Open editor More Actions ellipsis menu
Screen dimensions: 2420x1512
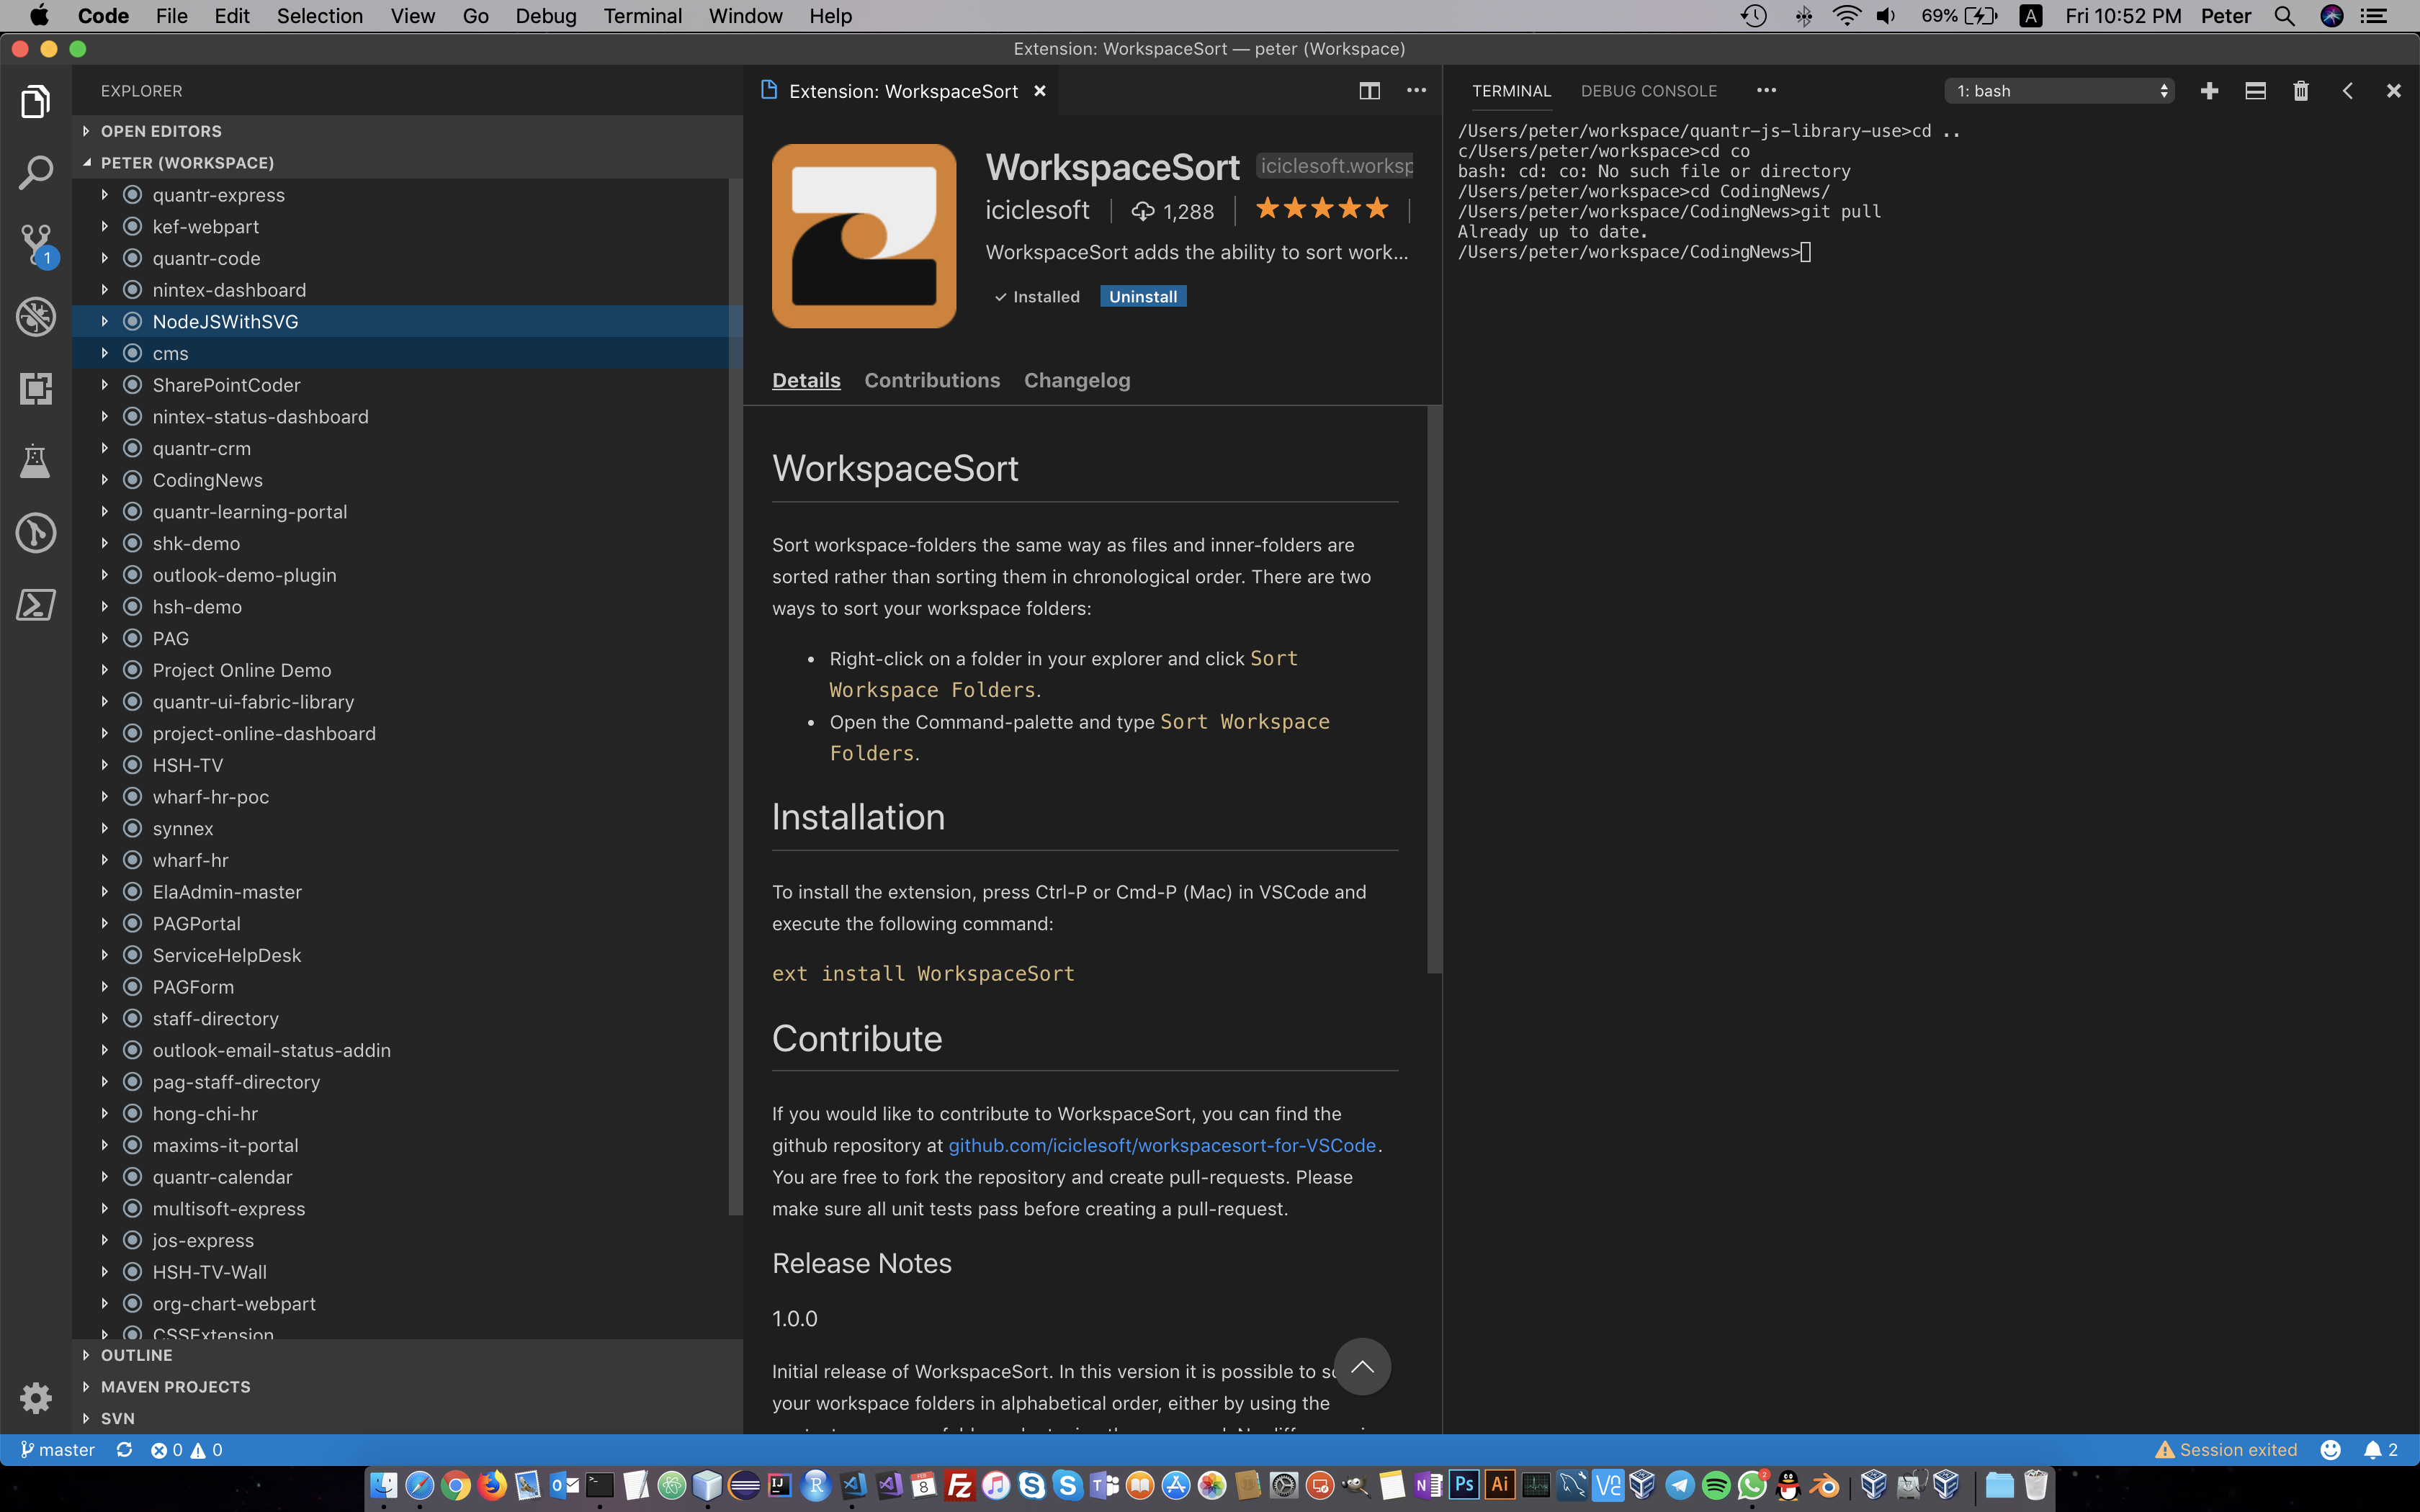coord(1416,91)
